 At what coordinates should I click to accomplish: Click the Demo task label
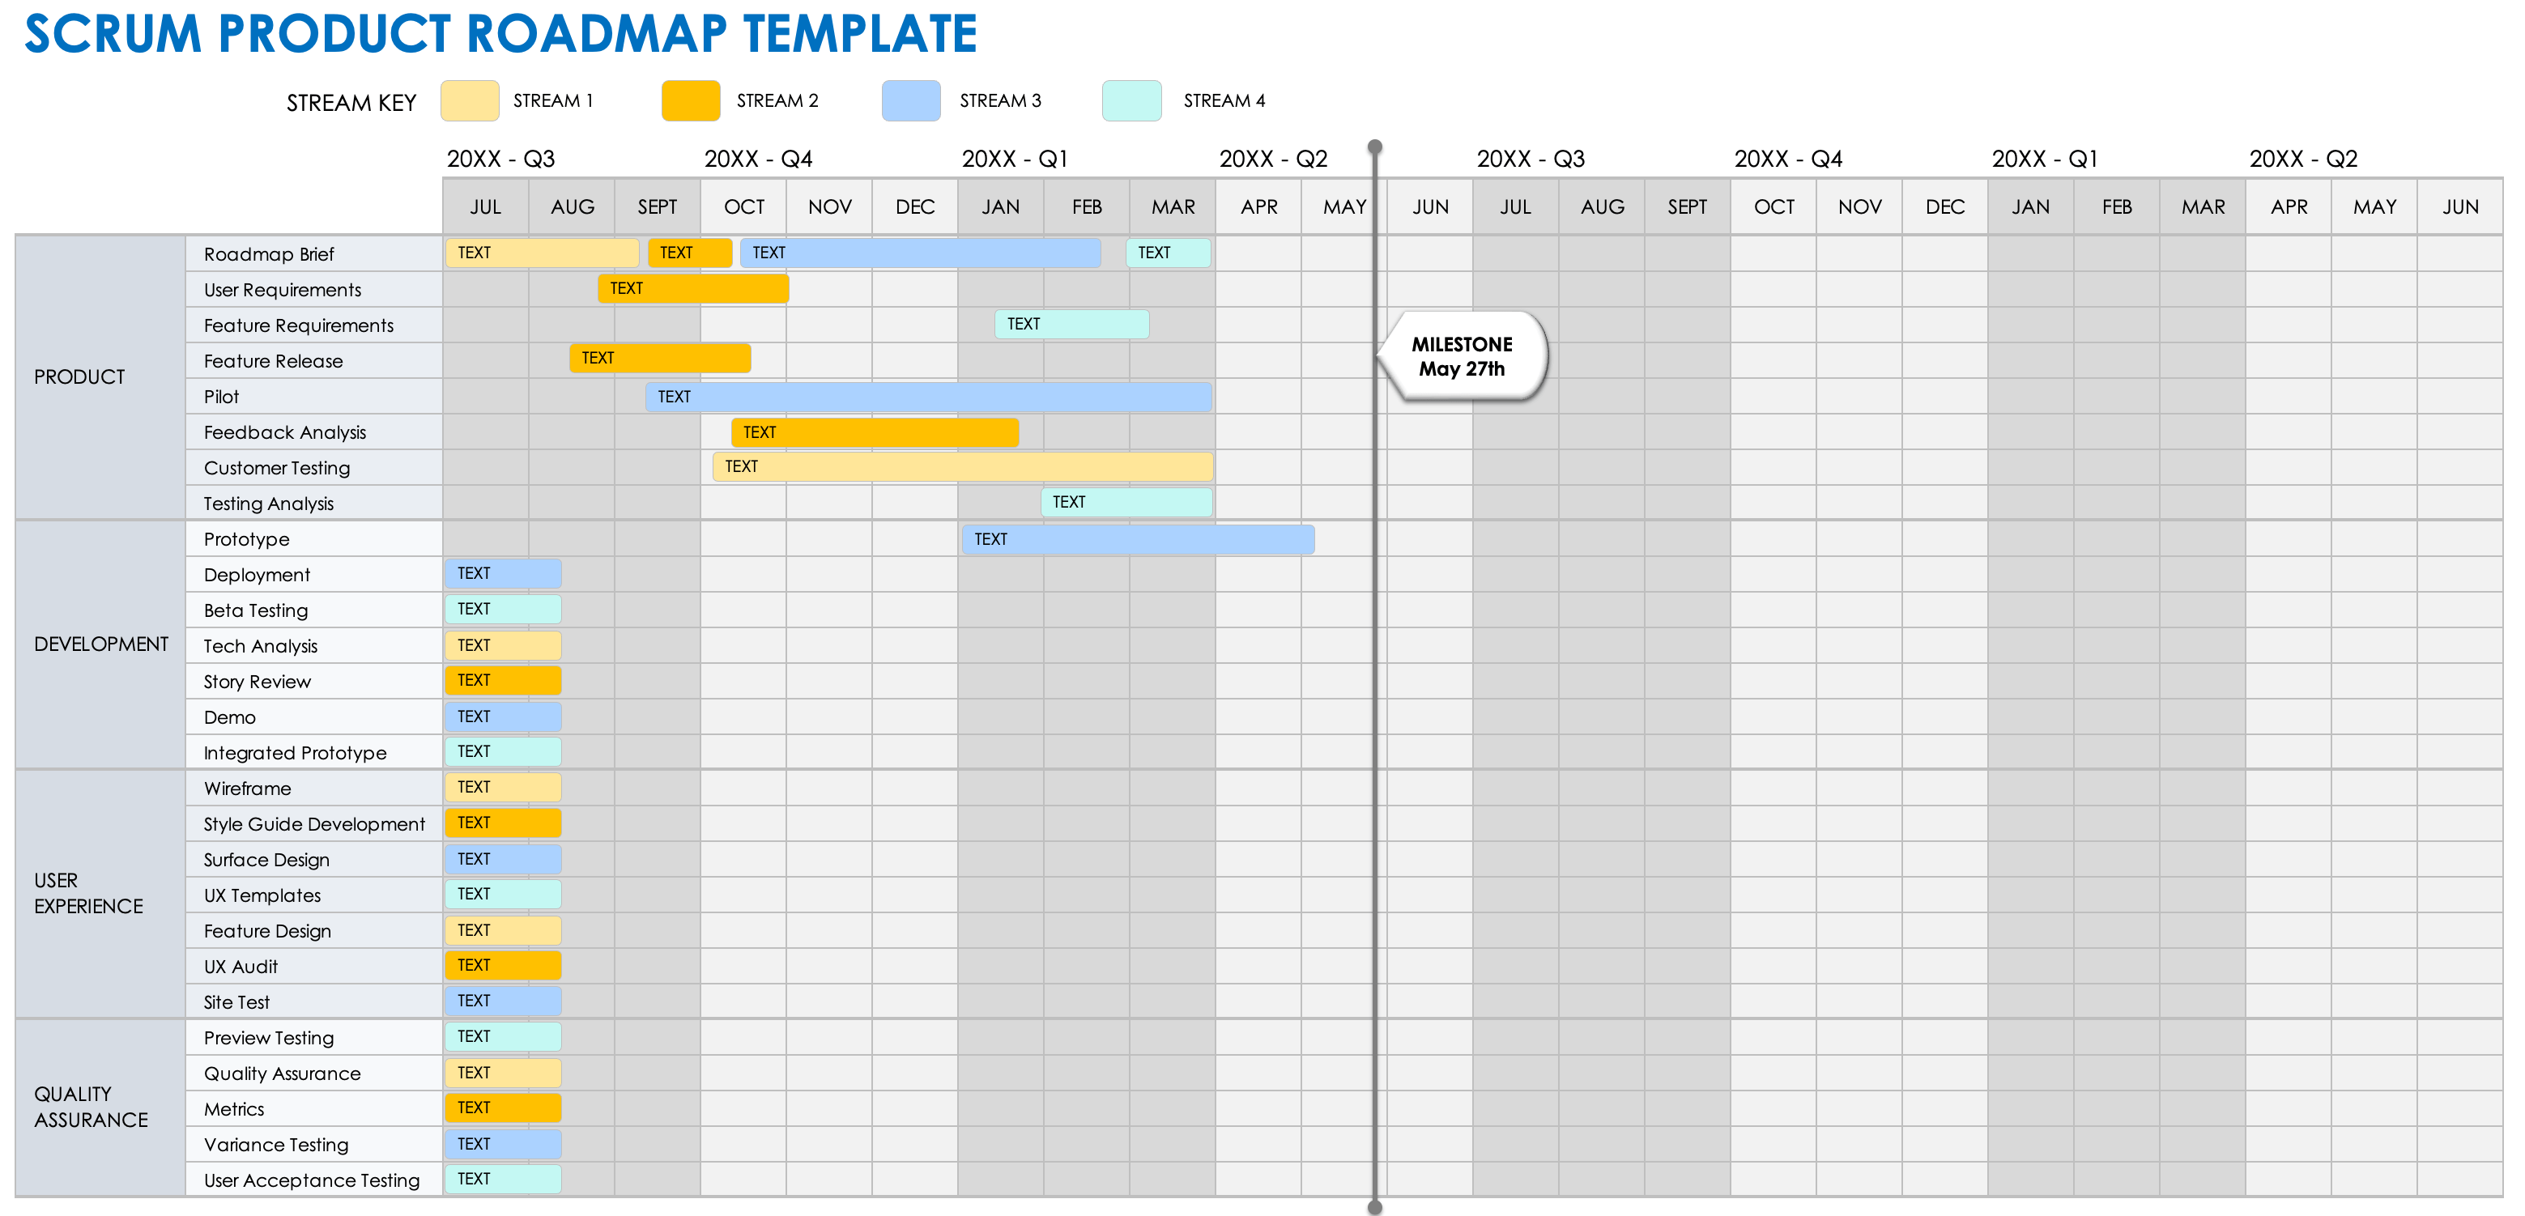[229, 718]
